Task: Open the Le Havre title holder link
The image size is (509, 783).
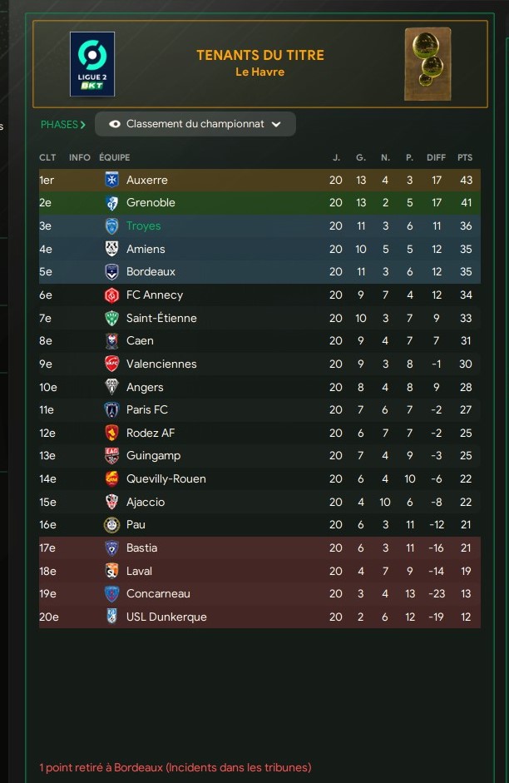Action: [260, 72]
